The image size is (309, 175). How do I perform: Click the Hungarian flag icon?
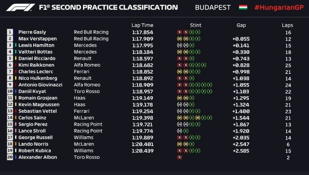pyautogui.click(x=243, y=7)
